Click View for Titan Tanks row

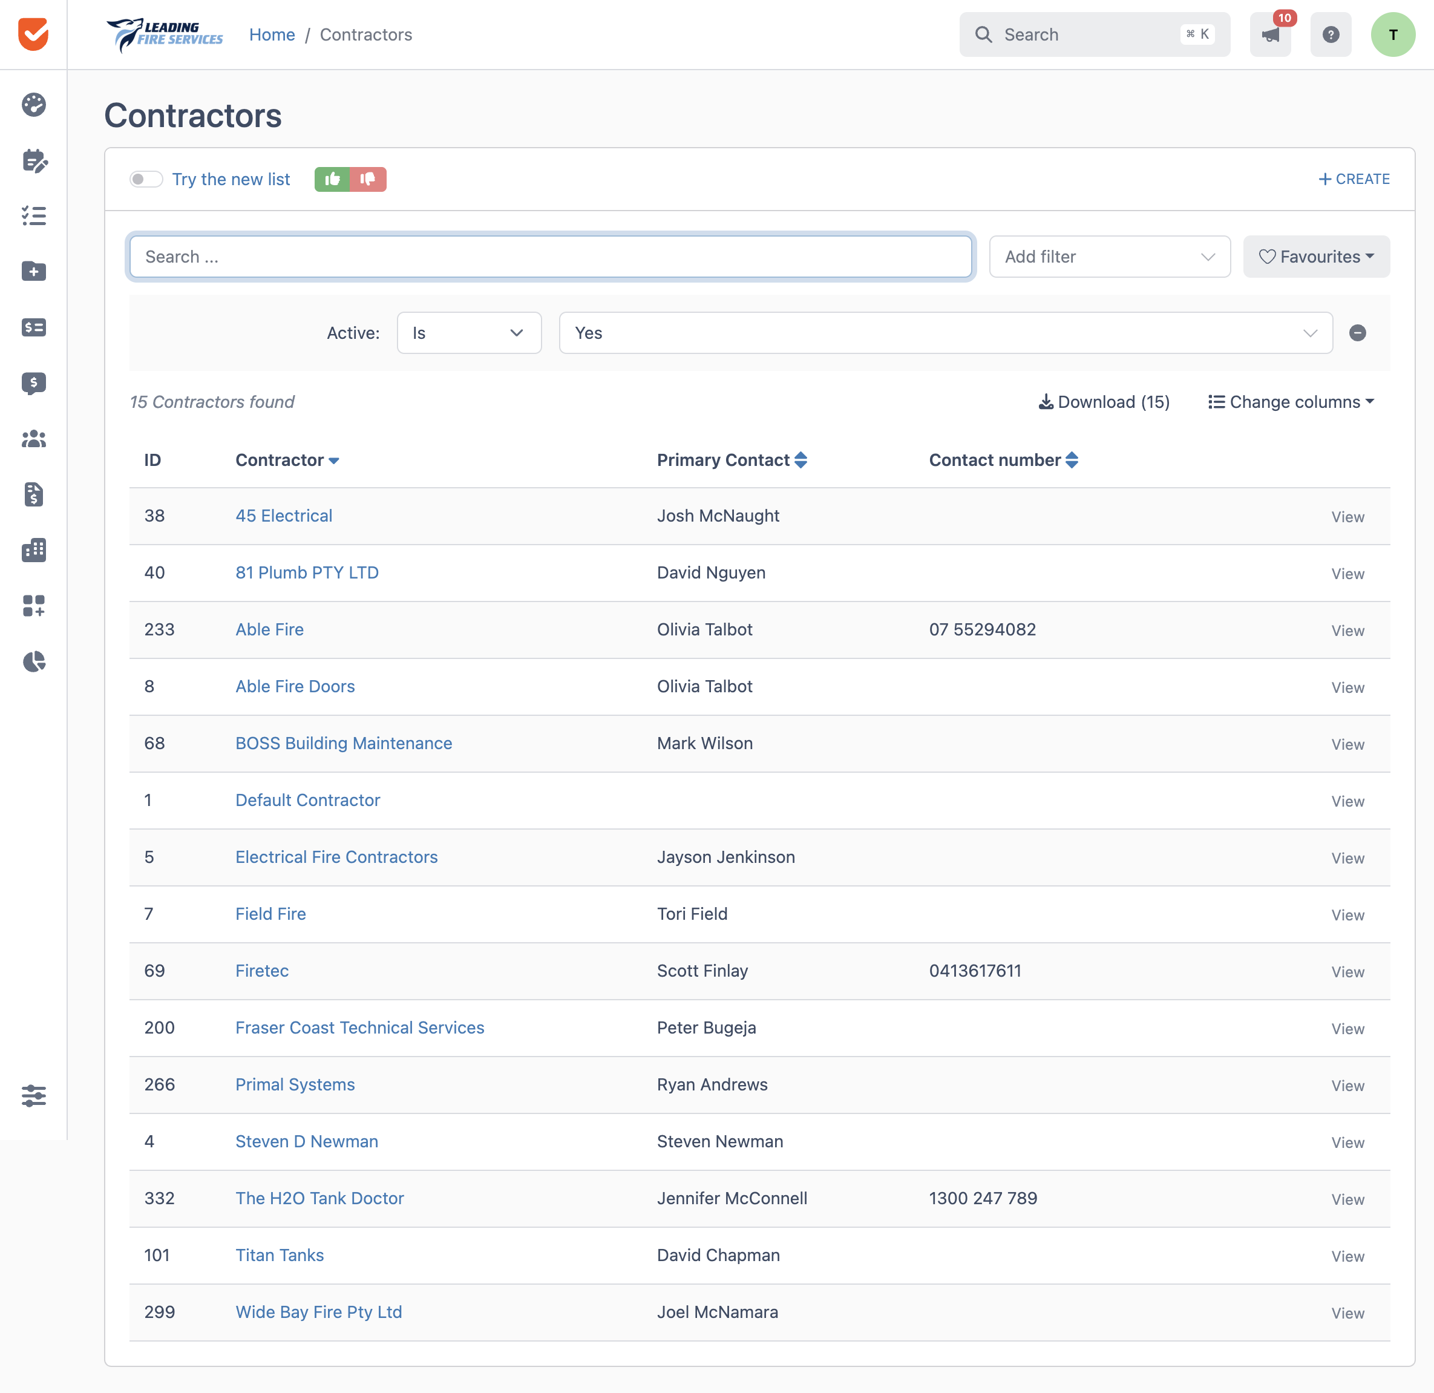coord(1347,1256)
